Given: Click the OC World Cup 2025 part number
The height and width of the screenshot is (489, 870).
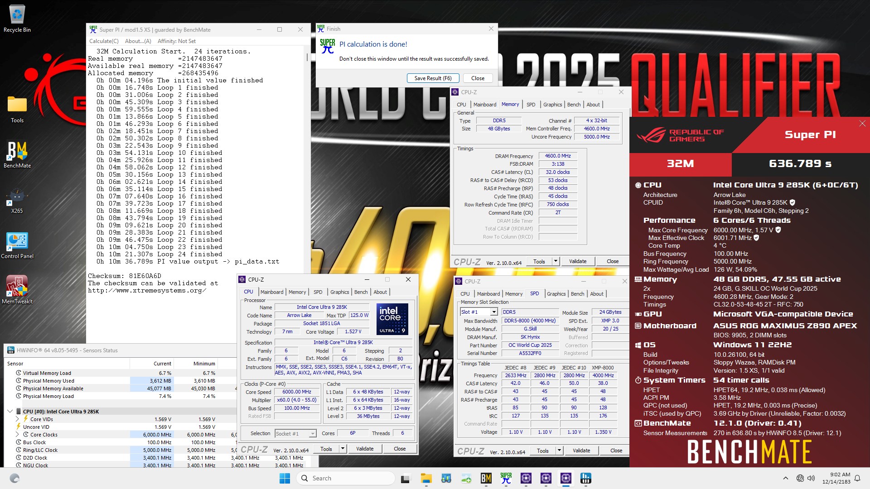Looking at the screenshot, I should (530, 345).
